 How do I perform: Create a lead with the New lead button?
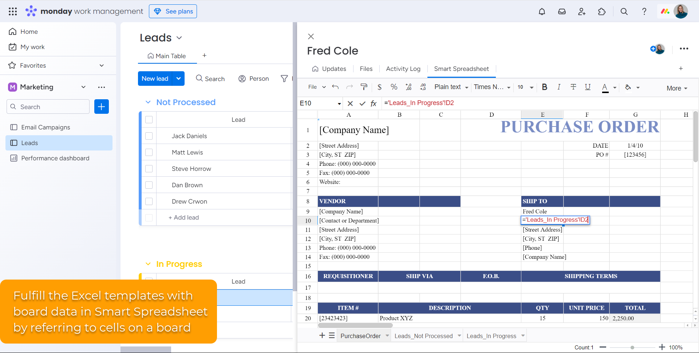[x=155, y=79]
